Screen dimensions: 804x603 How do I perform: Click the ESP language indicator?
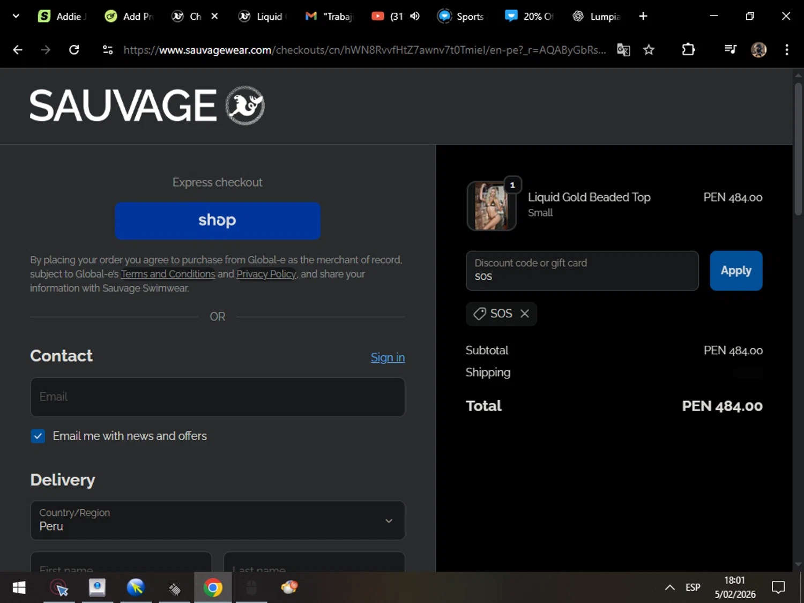[x=693, y=588]
